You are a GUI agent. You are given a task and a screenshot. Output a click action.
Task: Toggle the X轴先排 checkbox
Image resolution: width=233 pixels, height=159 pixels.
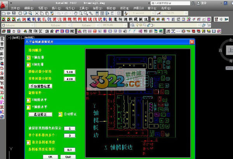pos(28,65)
